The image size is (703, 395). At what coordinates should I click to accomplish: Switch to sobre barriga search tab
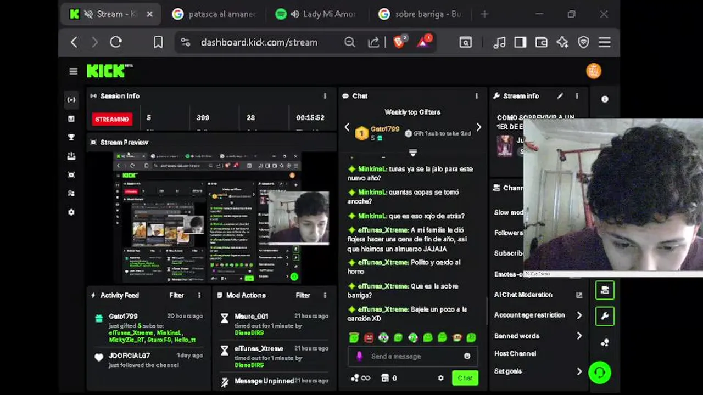(x=420, y=14)
